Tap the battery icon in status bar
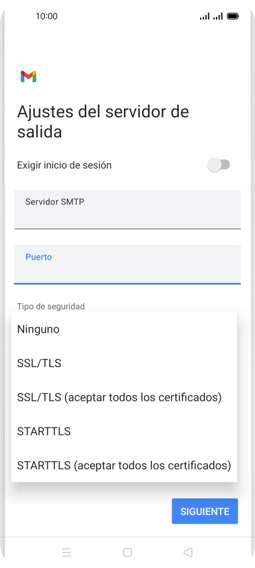This screenshot has height=568, width=255. [233, 16]
